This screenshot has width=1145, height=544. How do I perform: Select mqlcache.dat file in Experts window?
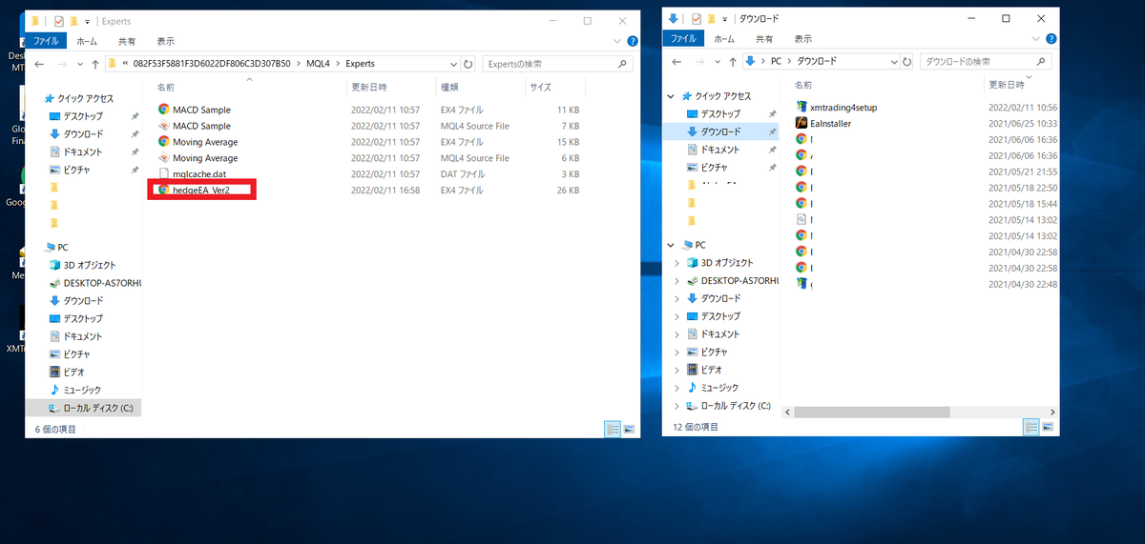198,174
